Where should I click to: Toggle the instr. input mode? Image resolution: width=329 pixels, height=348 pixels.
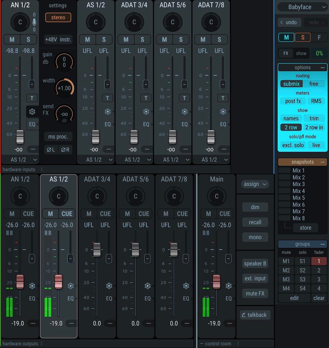(65, 39)
